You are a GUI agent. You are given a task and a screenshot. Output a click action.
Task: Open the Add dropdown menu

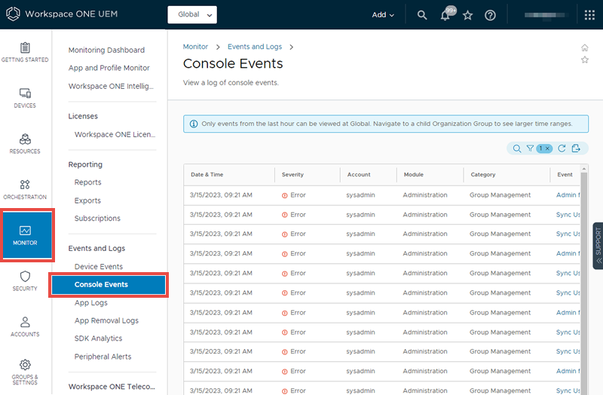[383, 15]
